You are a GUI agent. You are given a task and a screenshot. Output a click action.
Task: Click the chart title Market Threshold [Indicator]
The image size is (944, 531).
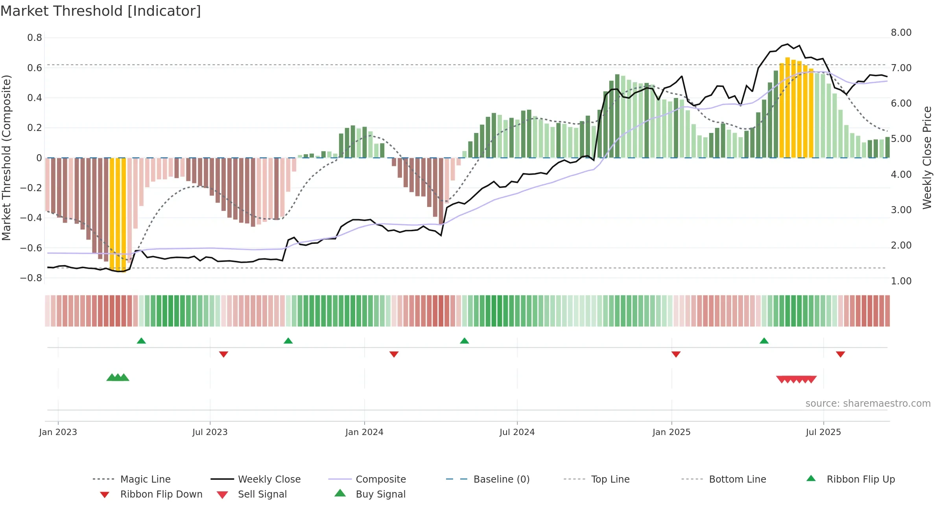101,11
